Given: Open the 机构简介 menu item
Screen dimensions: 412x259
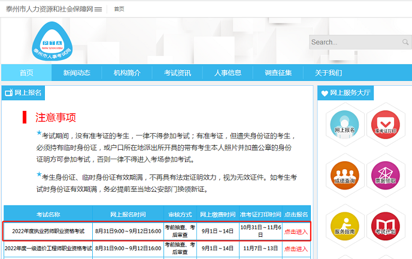Looking at the screenshot, I should coord(127,73).
